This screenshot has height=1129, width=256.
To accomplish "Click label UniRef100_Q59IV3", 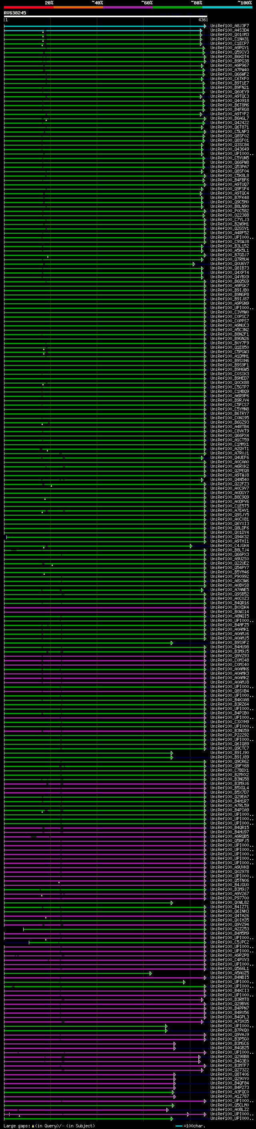I will pos(230,52).
